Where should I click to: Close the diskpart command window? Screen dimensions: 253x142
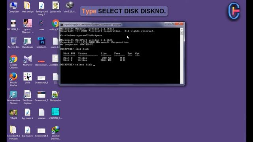179,24
